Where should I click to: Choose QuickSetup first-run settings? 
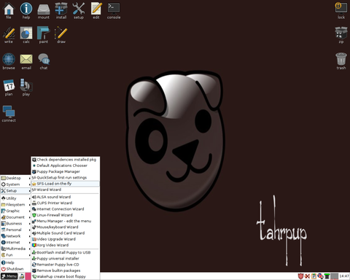click(x=66, y=178)
